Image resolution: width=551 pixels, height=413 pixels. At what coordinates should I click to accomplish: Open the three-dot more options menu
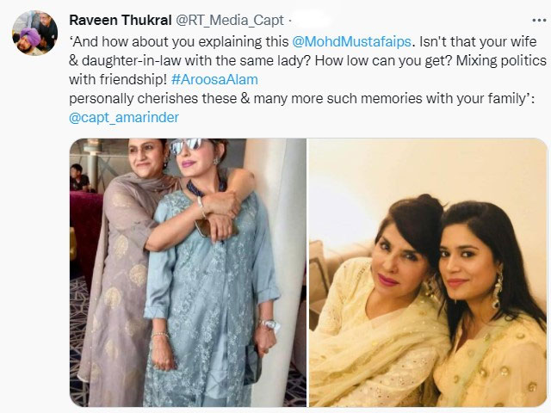(x=539, y=21)
